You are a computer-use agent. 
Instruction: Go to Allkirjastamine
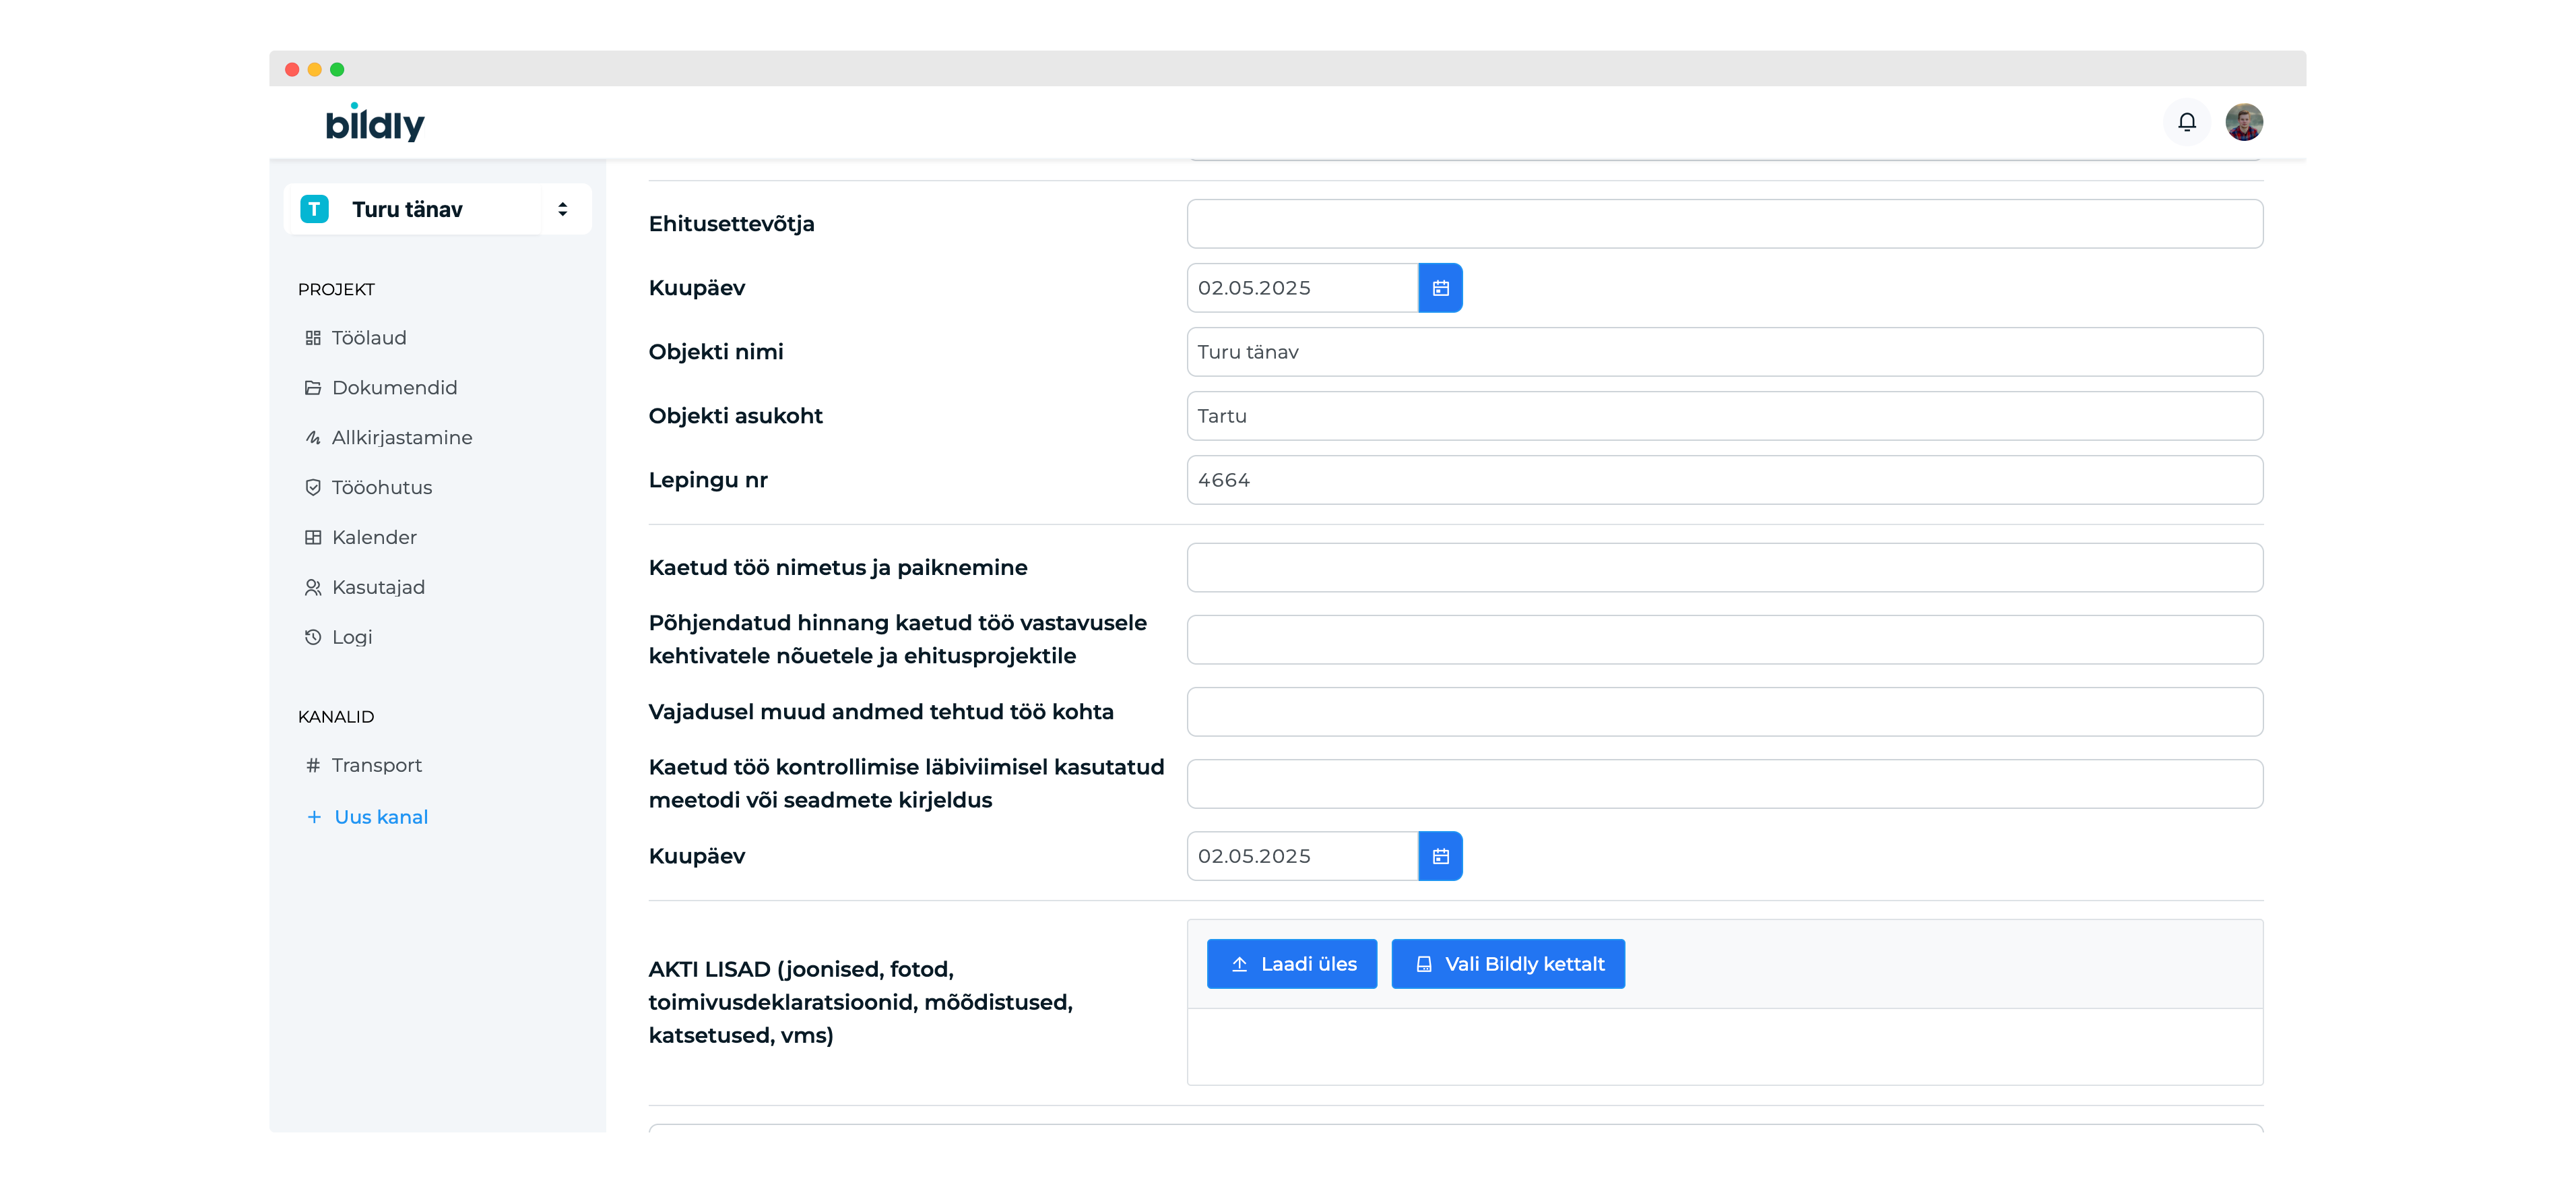point(388,437)
